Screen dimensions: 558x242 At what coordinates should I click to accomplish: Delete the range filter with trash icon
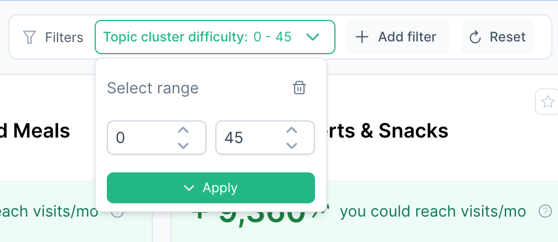[x=299, y=88]
